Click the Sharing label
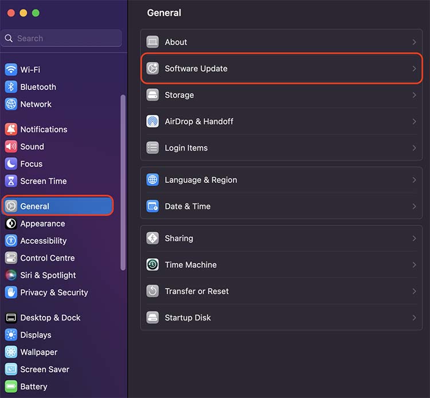430x398 pixels. coord(179,239)
